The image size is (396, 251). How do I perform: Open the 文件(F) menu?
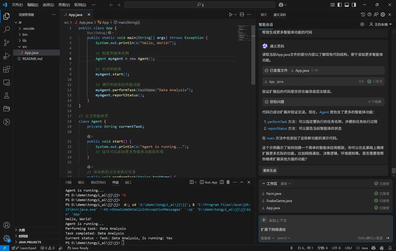pos(17,5)
